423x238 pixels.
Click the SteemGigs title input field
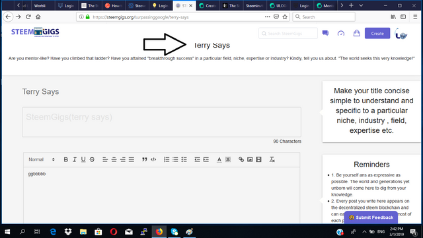coord(161,122)
